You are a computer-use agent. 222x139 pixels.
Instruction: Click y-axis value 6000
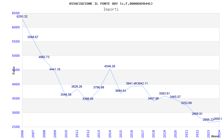tap(16, 27)
